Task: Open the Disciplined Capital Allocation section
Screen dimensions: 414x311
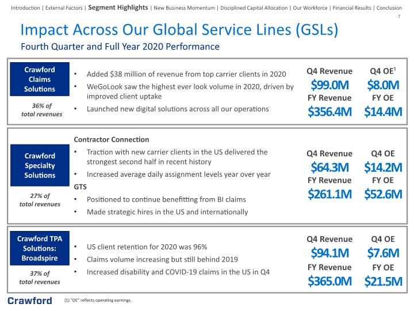Action: coord(254,8)
